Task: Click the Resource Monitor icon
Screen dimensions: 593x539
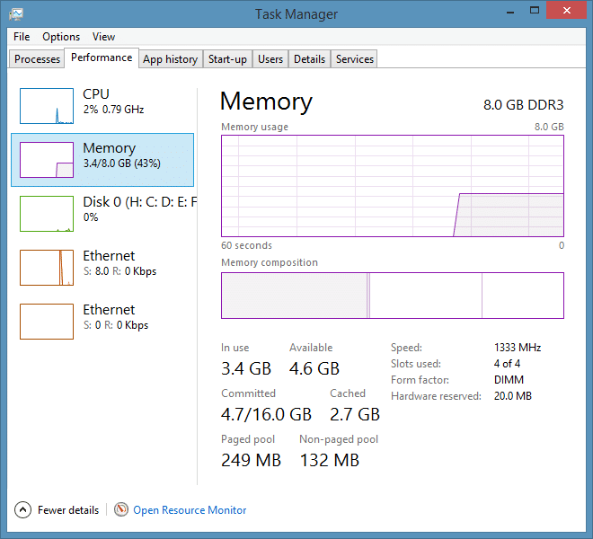Action: click(x=121, y=509)
